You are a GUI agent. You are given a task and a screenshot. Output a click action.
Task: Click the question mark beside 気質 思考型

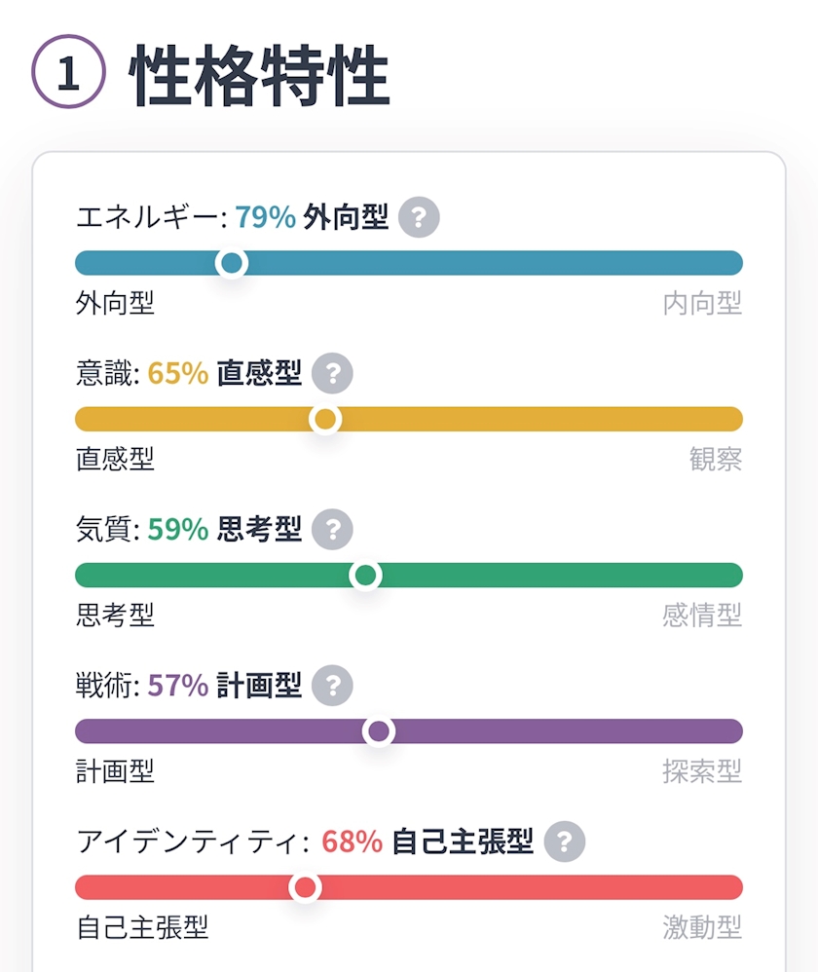[333, 529]
